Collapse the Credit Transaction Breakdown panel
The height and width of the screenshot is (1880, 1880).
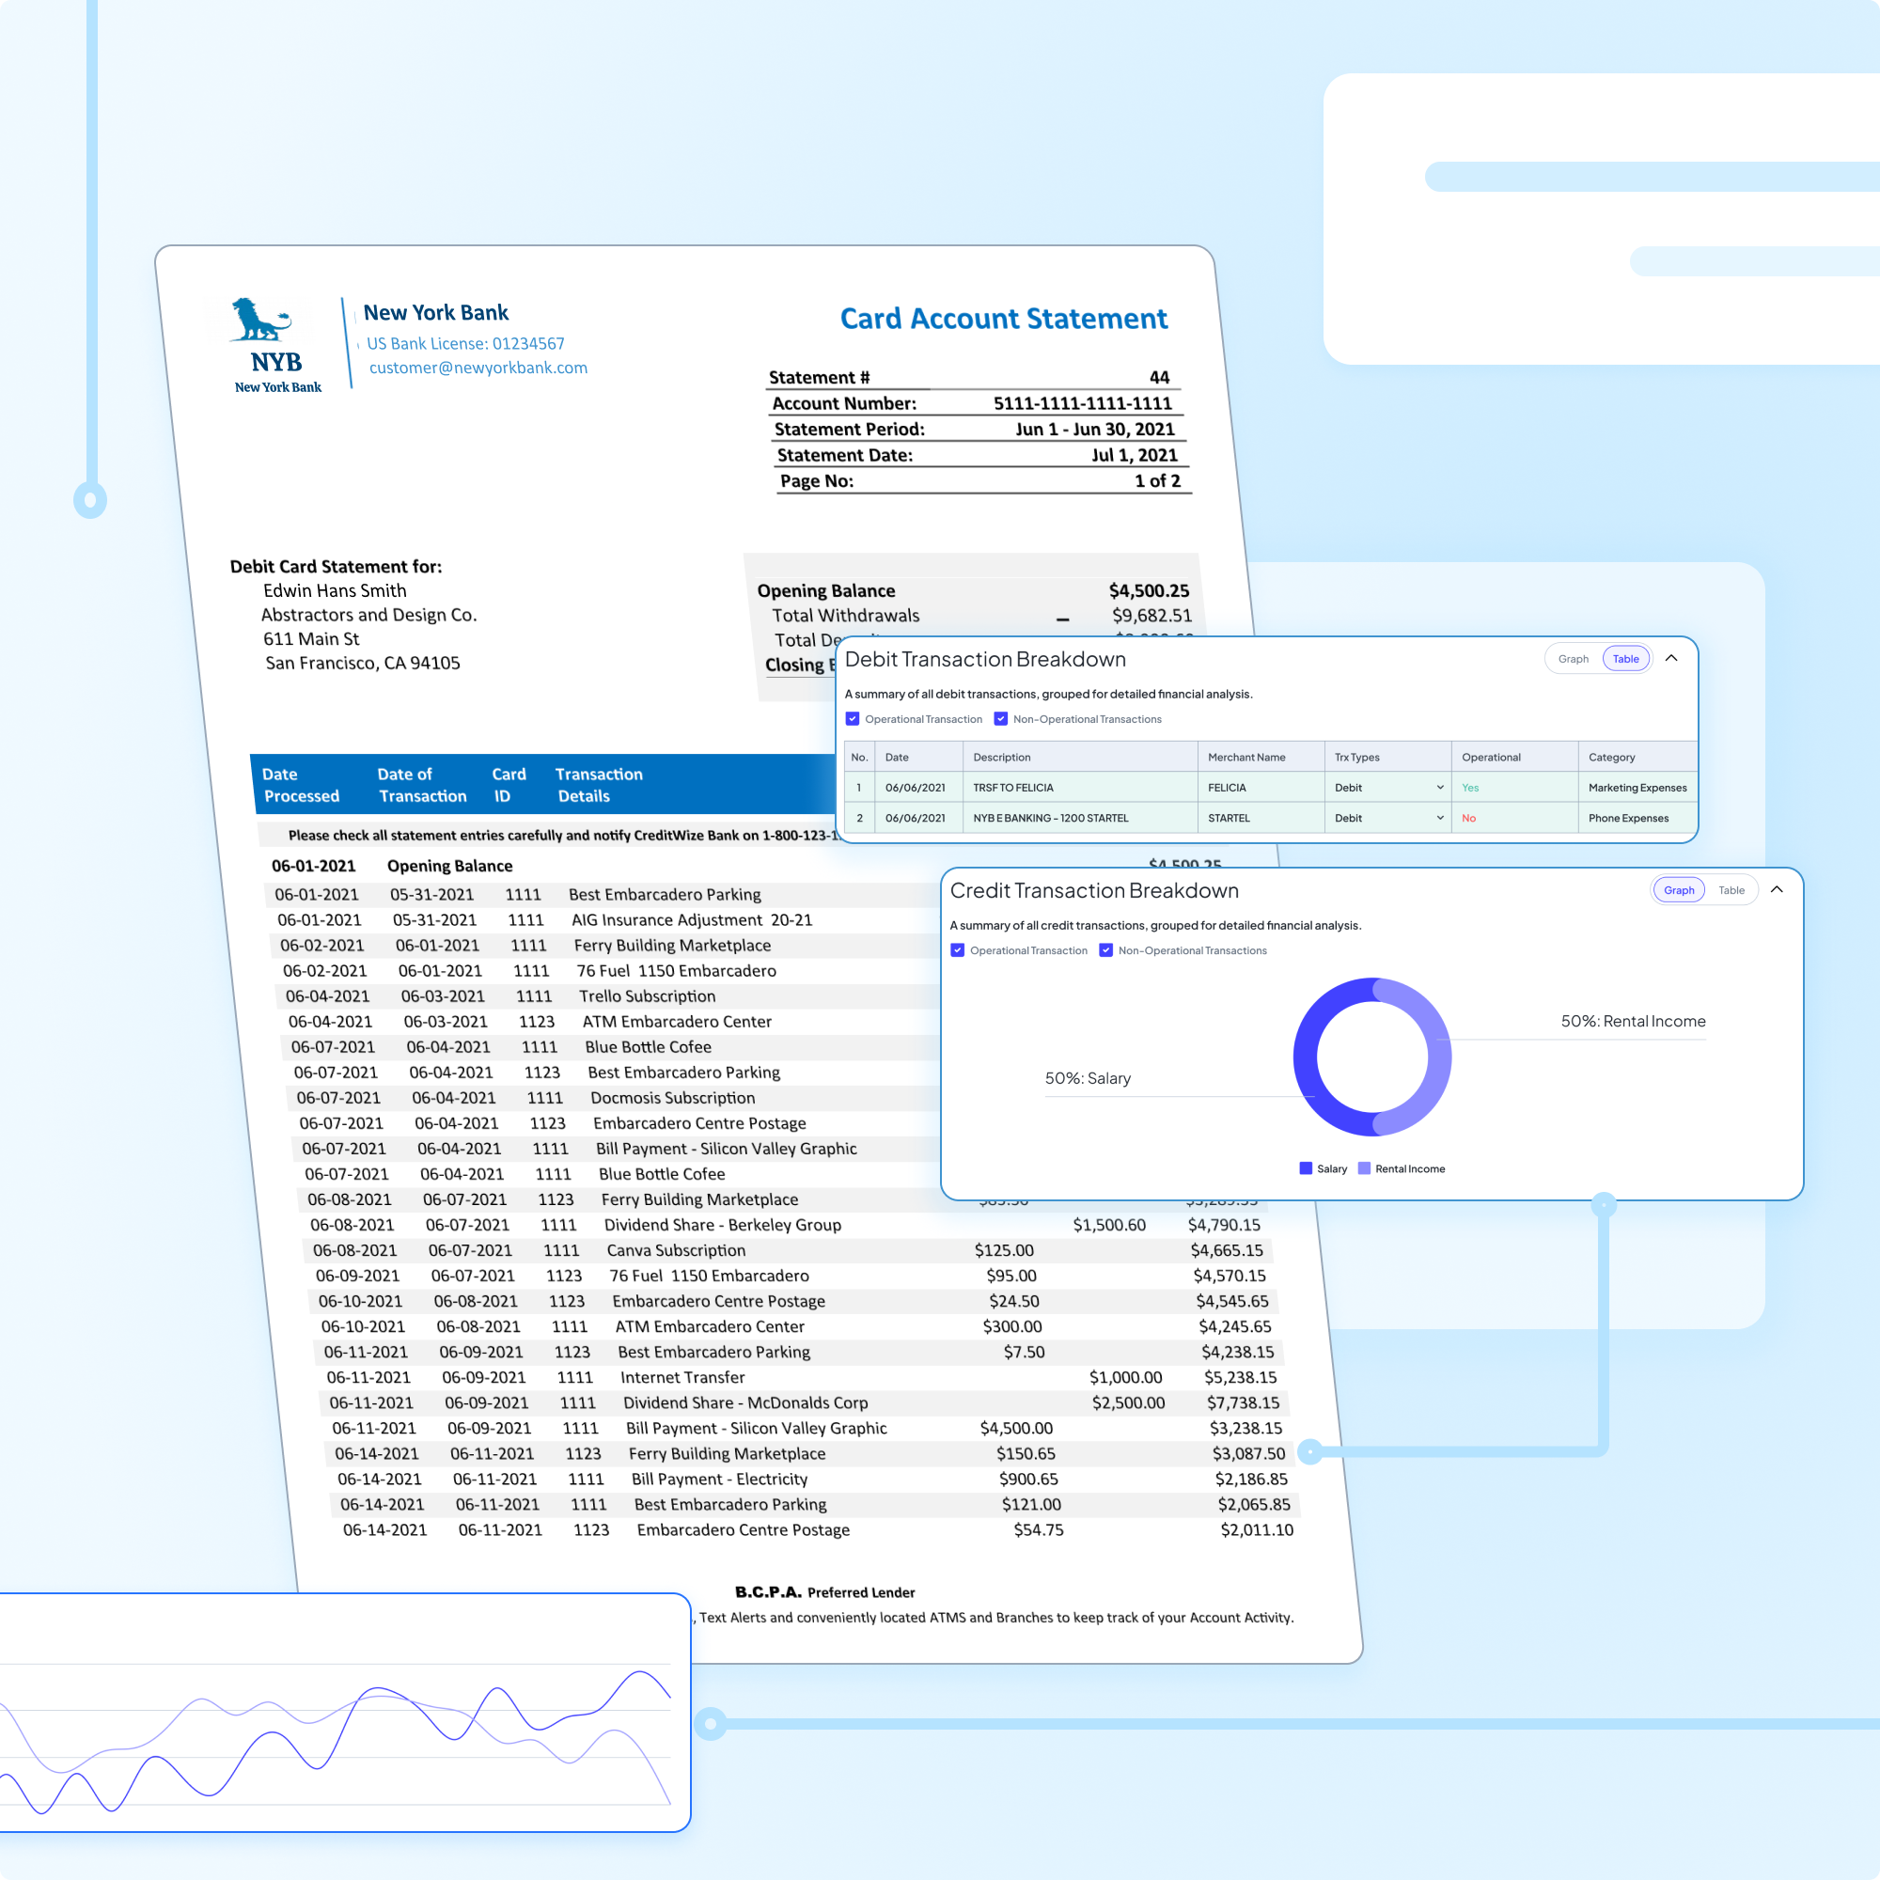[1776, 889]
